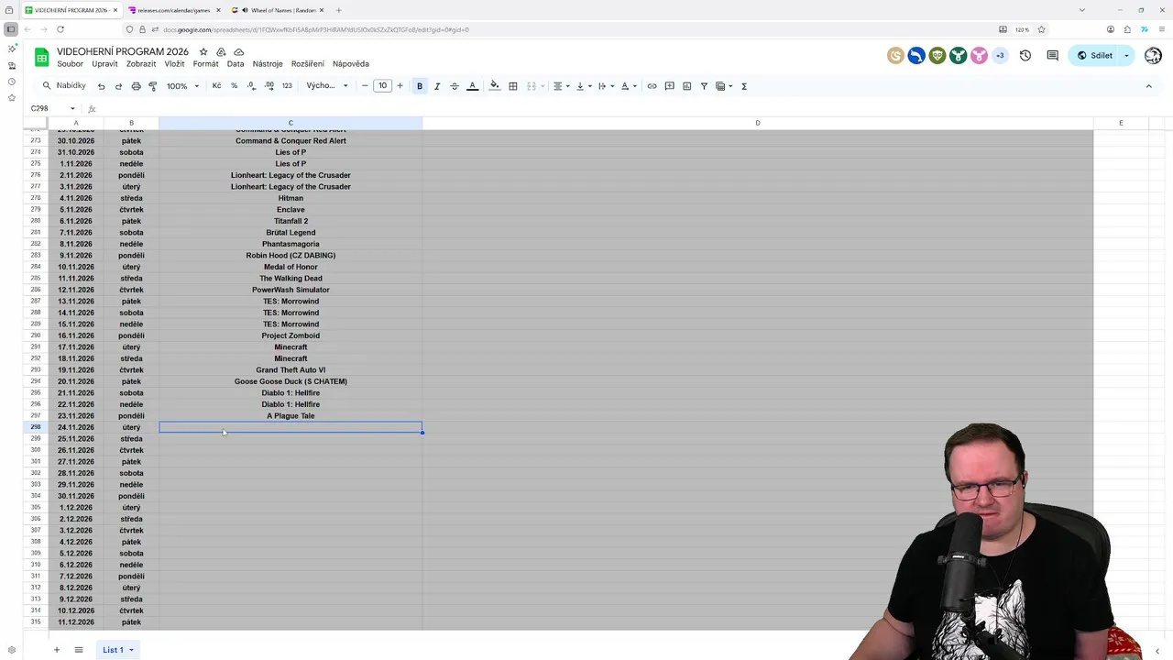Open the name box dropdown arrow
Image resolution: width=1173 pixels, height=660 pixels.
click(72, 108)
